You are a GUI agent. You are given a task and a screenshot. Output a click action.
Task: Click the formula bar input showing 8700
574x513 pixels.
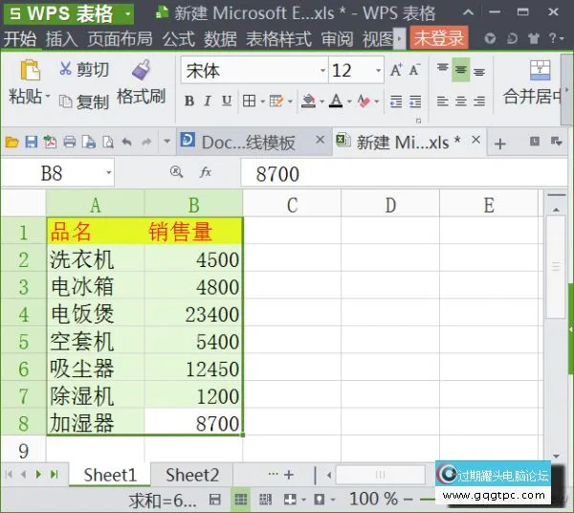click(405, 173)
